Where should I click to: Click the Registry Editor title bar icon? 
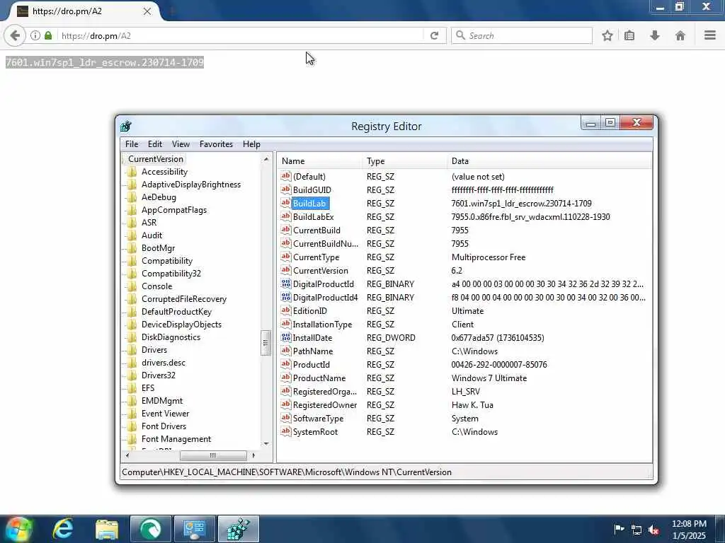tap(126, 126)
